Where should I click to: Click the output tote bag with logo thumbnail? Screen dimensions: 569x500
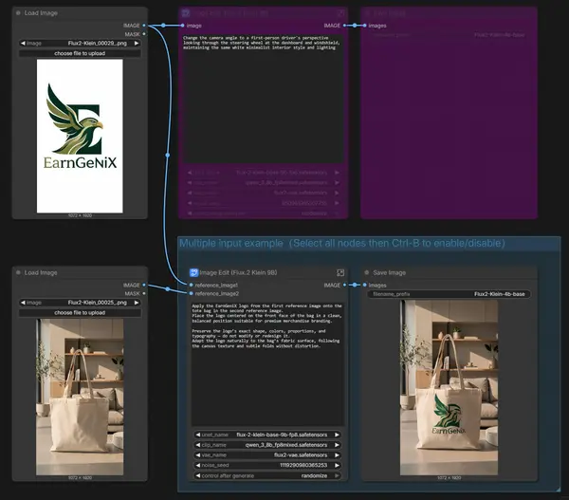click(x=449, y=387)
